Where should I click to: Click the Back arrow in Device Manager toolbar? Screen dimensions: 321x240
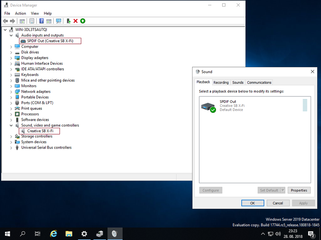(5, 21)
